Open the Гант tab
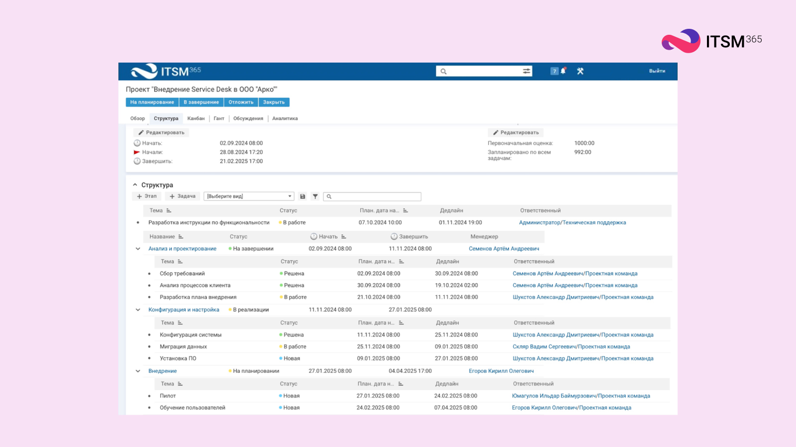Viewport: 796px width, 447px height. coord(219,119)
